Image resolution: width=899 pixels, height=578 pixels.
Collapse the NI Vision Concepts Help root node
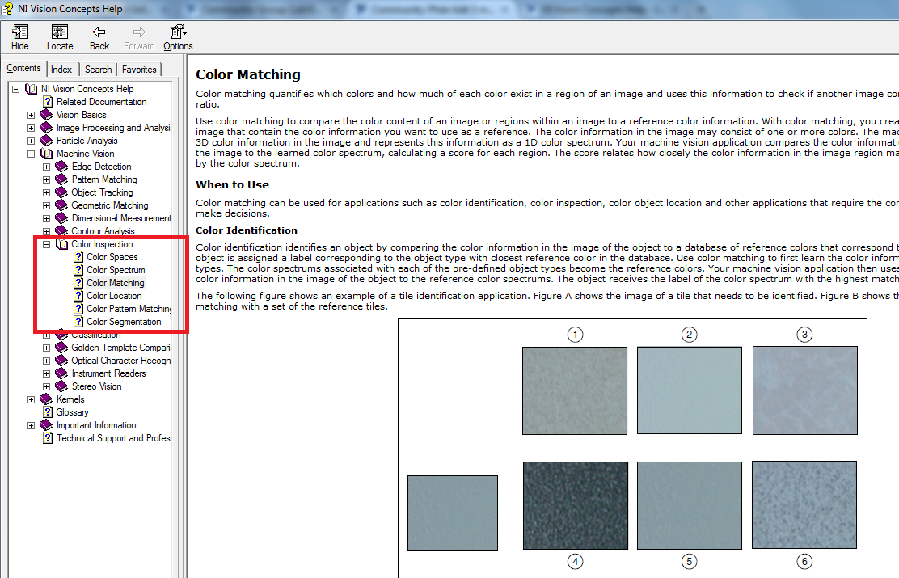coord(16,89)
